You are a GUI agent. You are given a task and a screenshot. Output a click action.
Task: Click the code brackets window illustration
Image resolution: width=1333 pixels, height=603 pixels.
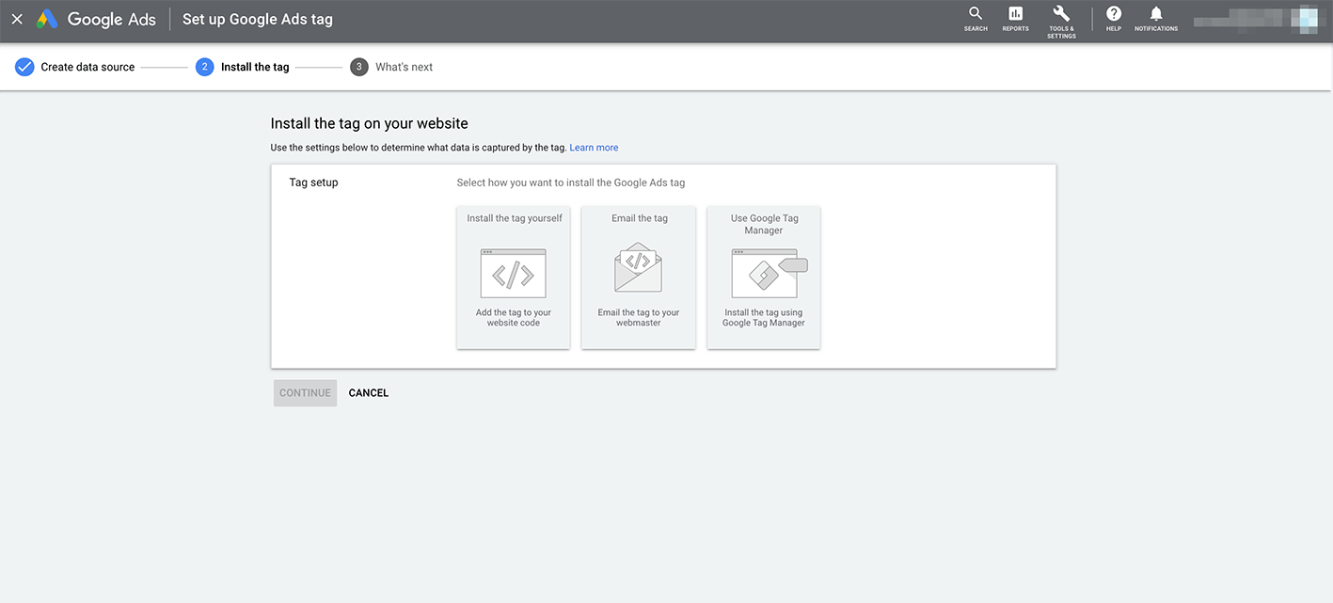click(x=514, y=274)
